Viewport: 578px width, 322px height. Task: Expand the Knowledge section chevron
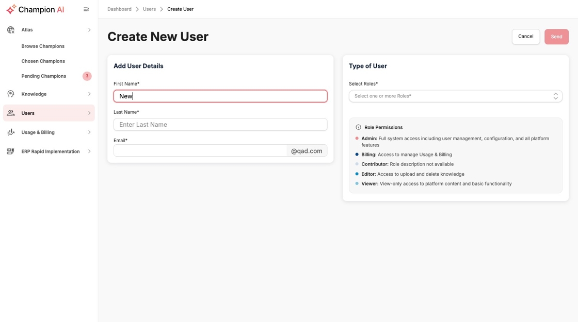click(89, 94)
